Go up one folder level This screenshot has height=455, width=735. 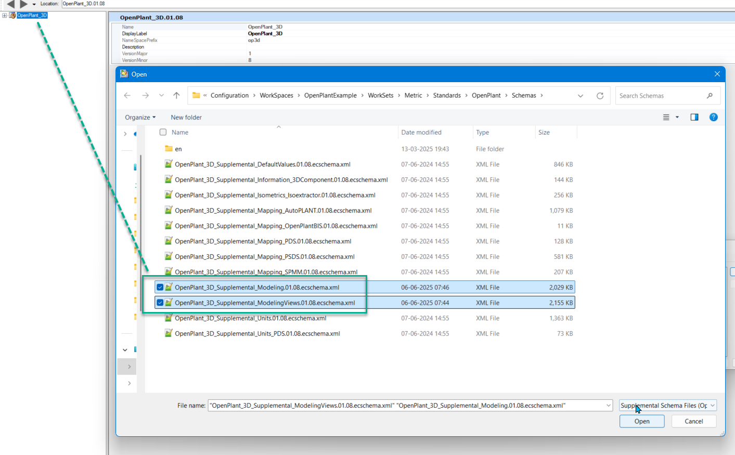177,96
